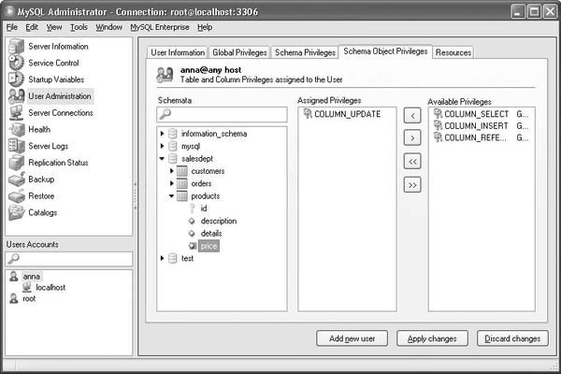Image resolution: width=561 pixels, height=374 pixels.
Task: Open Server Information section icon
Action: point(16,46)
